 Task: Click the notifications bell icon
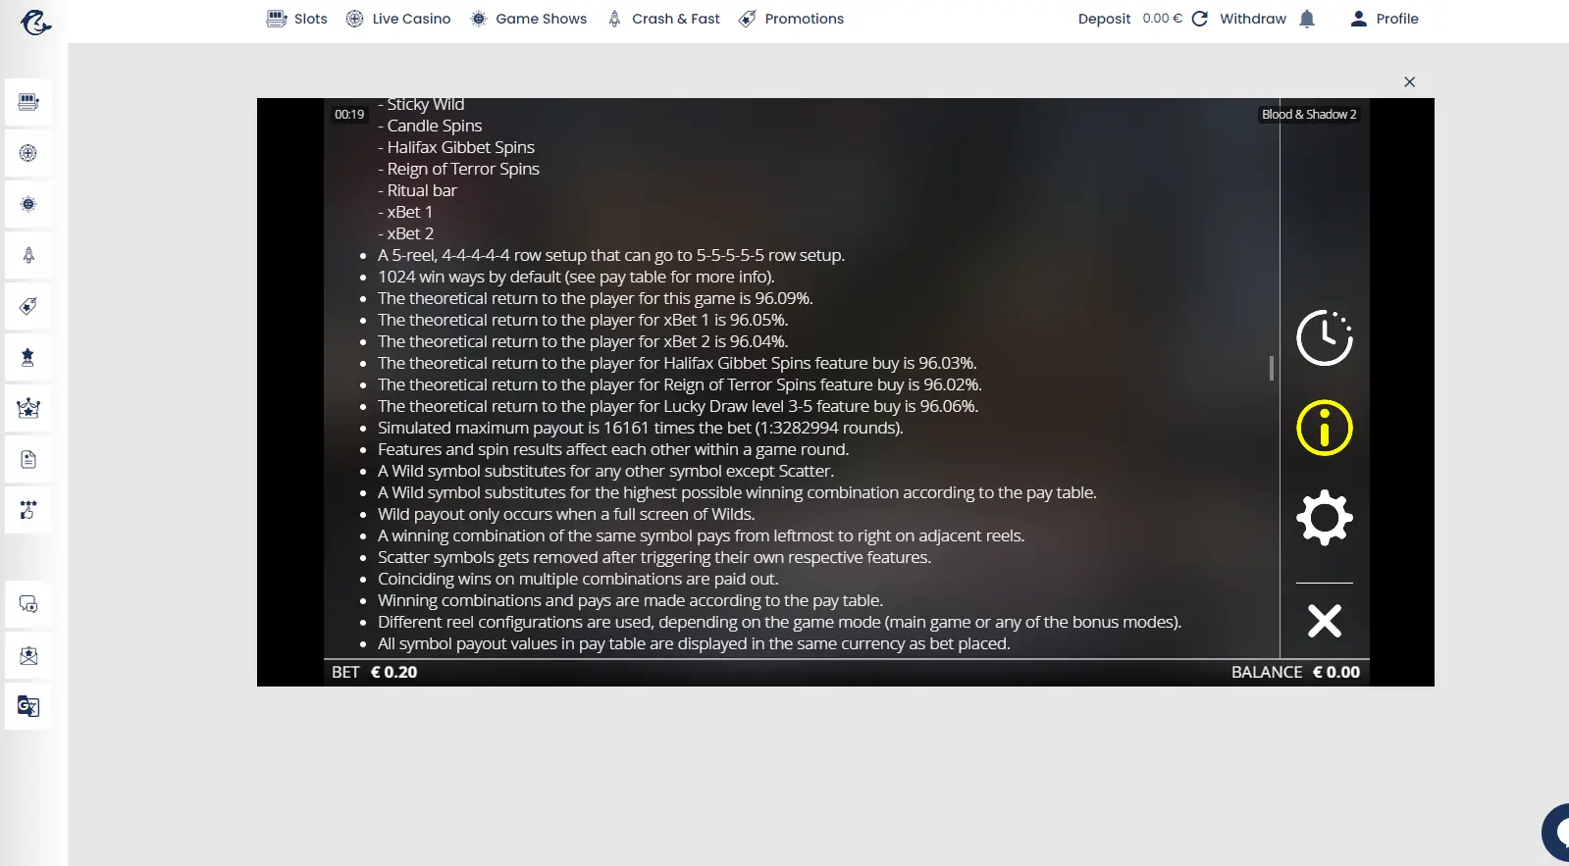pyautogui.click(x=1306, y=19)
